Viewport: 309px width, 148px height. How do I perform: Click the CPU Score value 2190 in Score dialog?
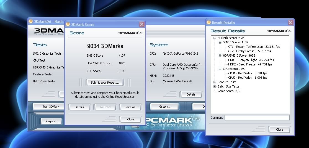(x=122, y=71)
